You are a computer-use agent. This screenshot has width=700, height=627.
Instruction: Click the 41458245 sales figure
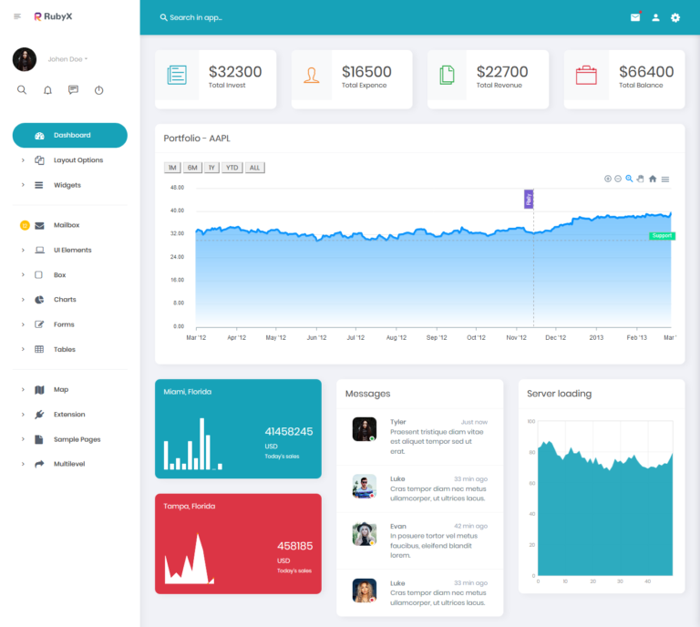(289, 432)
